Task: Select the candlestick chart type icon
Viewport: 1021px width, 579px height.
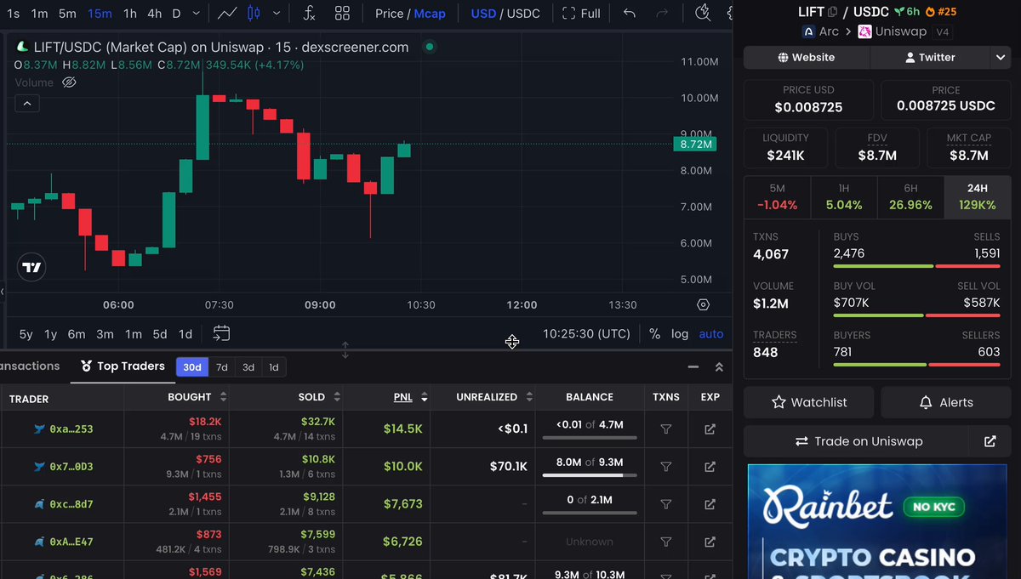Action: coord(254,14)
